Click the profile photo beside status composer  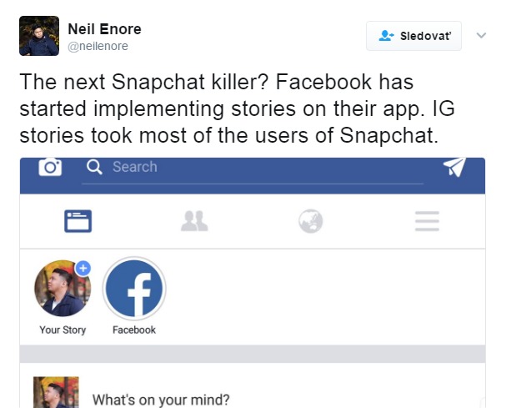click(x=56, y=394)
